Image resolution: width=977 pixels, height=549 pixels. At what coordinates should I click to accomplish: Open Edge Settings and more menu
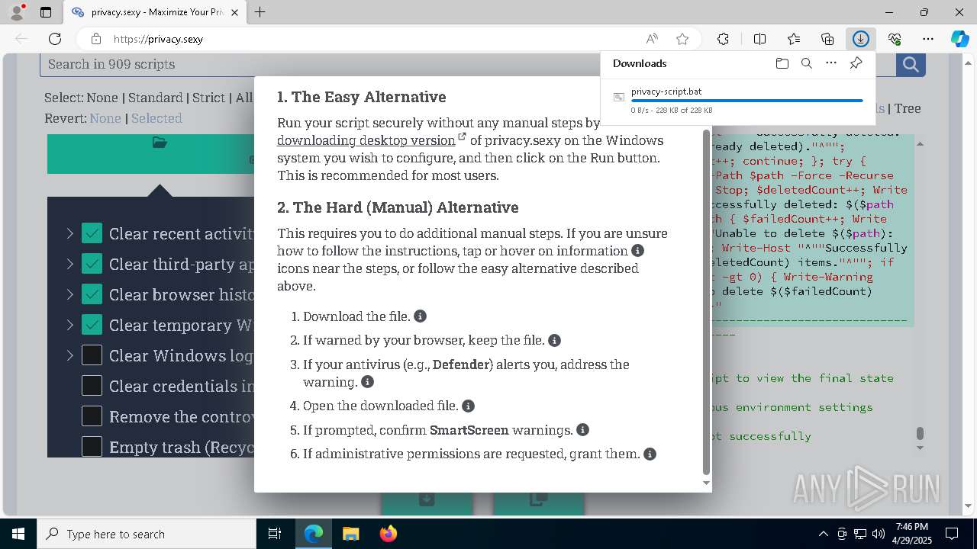928,39
